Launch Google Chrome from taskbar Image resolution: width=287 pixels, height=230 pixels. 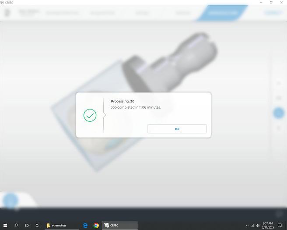click(96, 226)
